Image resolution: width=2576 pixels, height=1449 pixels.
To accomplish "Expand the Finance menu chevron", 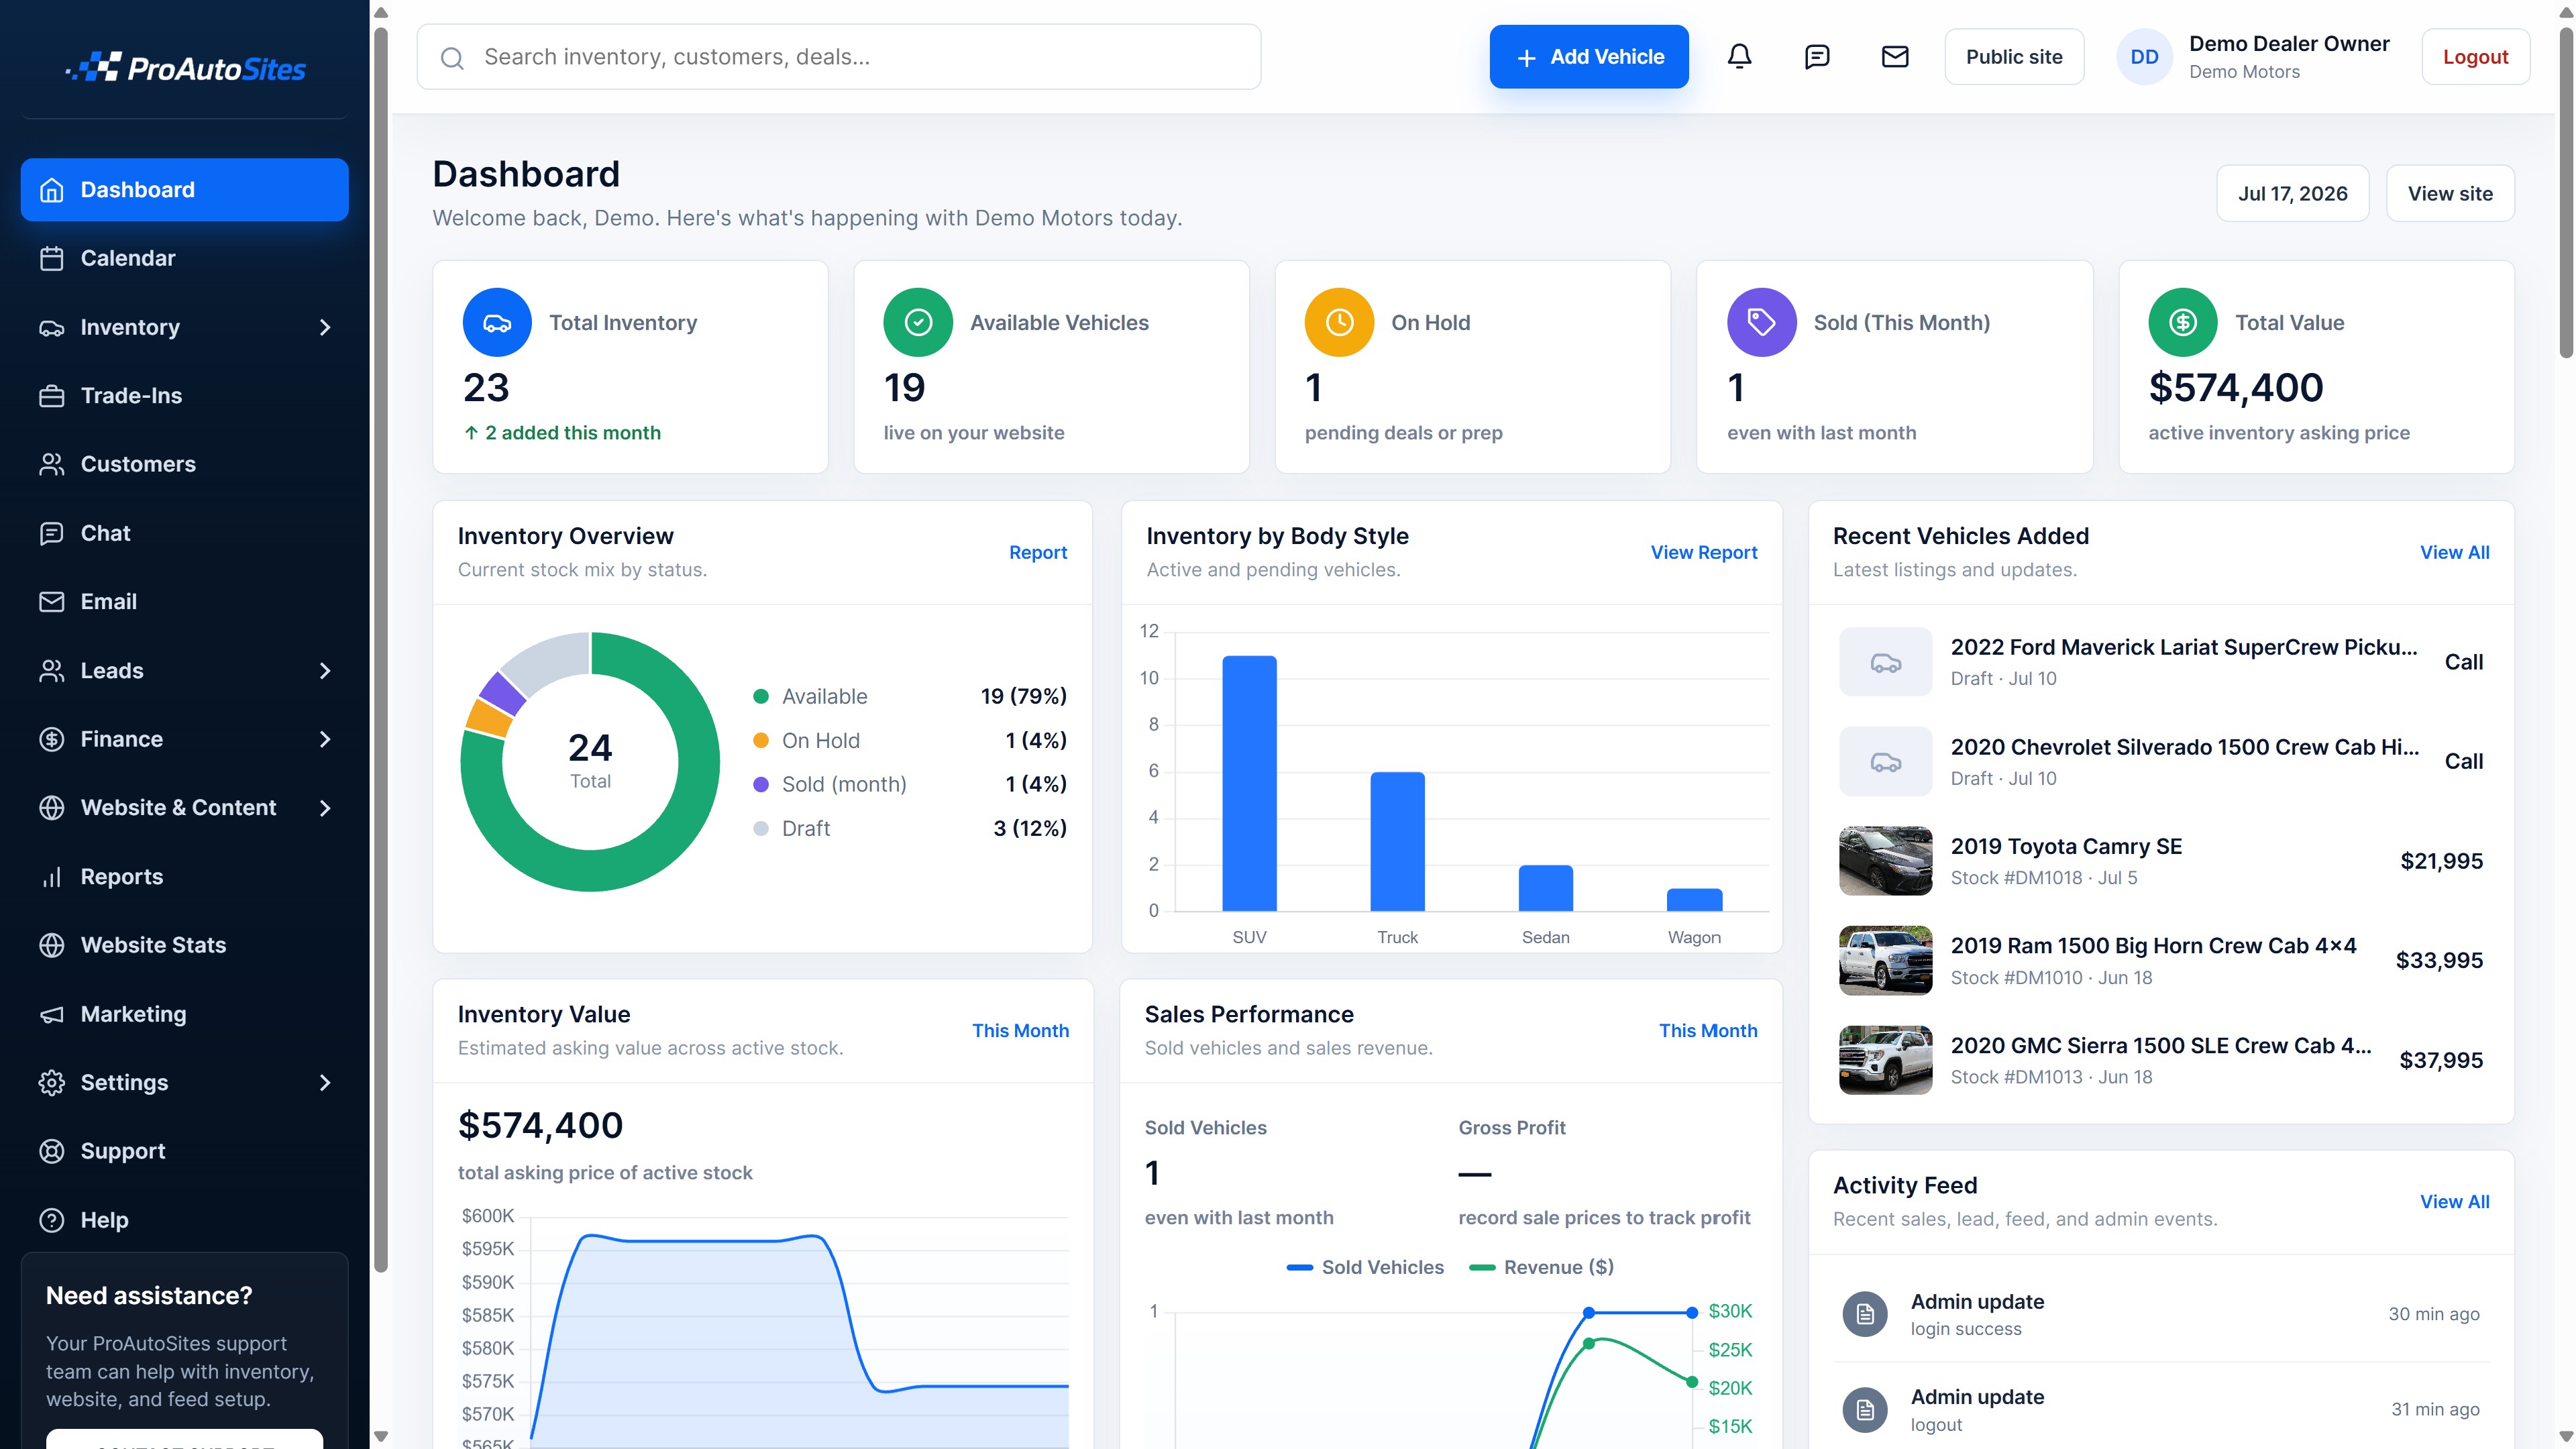I will pyautogui.click(x=324, y=739).
